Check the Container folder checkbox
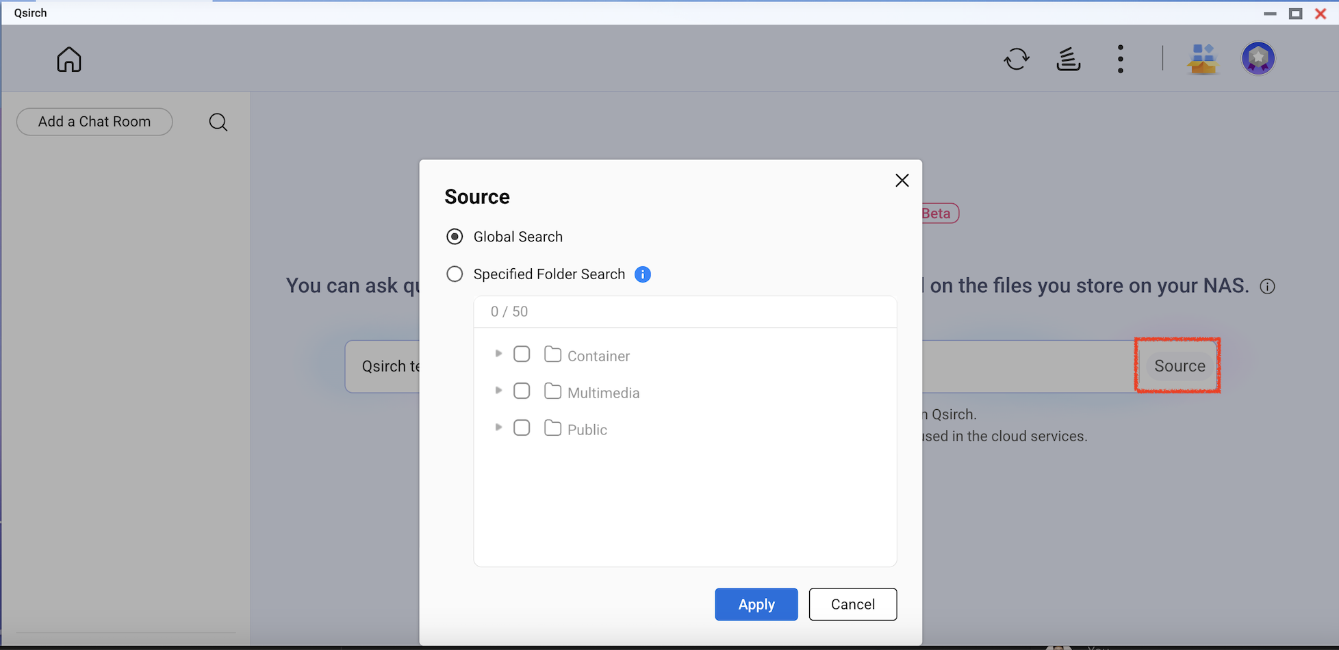The height and width of the screenshot is (650, 1339). (522, 354)
